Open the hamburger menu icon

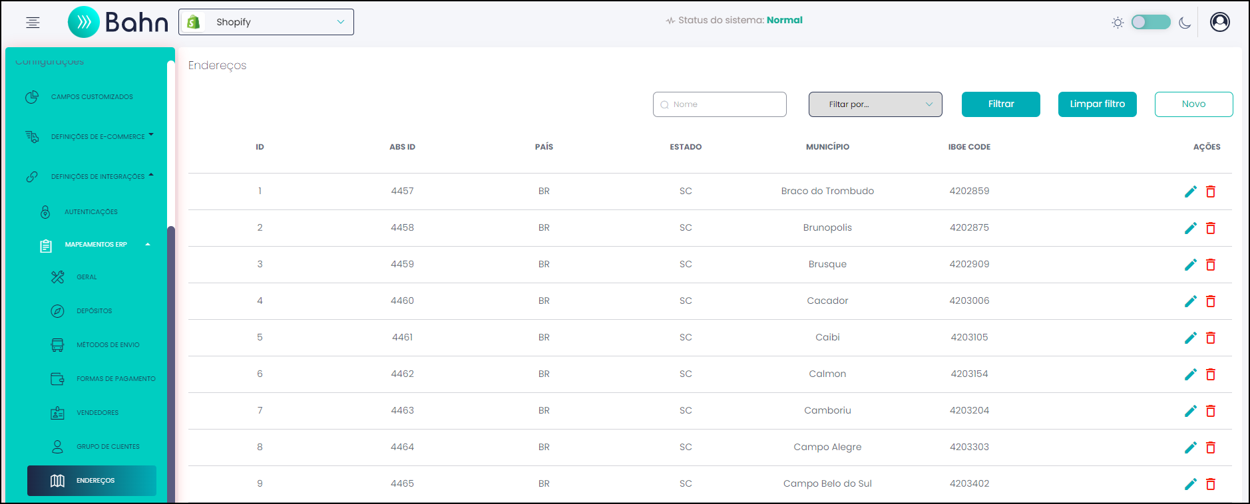pyautogui.click(x=33, y=23)
